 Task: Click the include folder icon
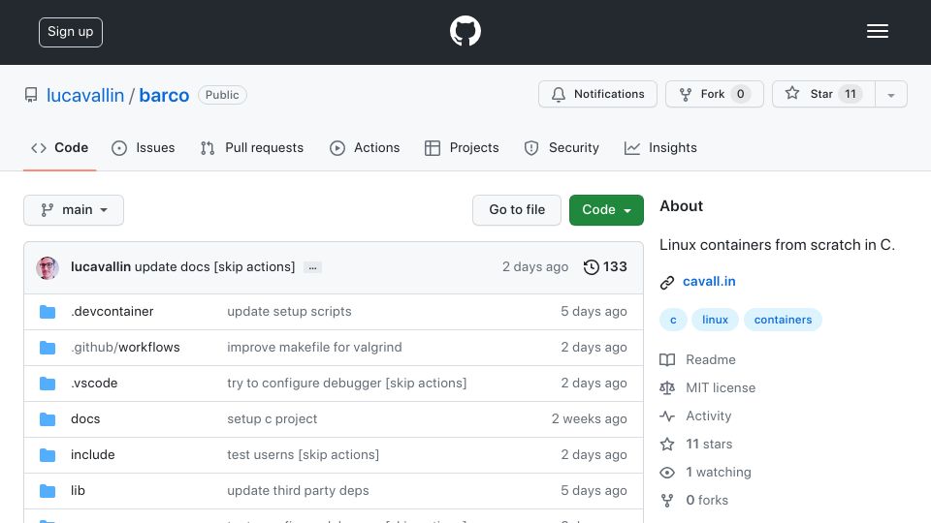48,455
